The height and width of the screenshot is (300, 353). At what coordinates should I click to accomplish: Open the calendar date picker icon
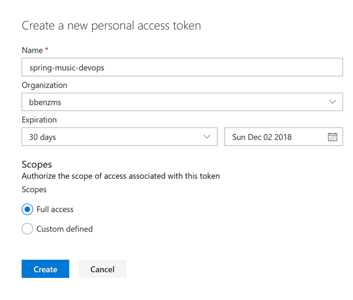click(332, 137)
